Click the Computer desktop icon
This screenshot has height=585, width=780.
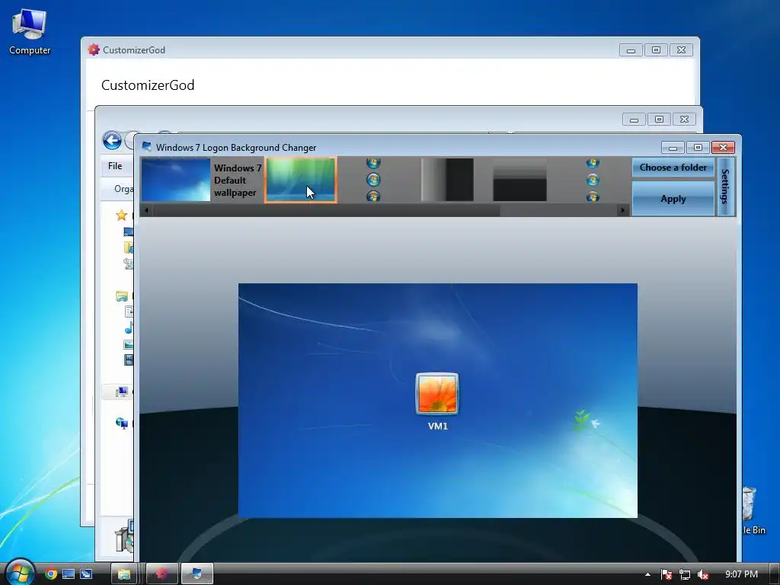pos(30,32)
